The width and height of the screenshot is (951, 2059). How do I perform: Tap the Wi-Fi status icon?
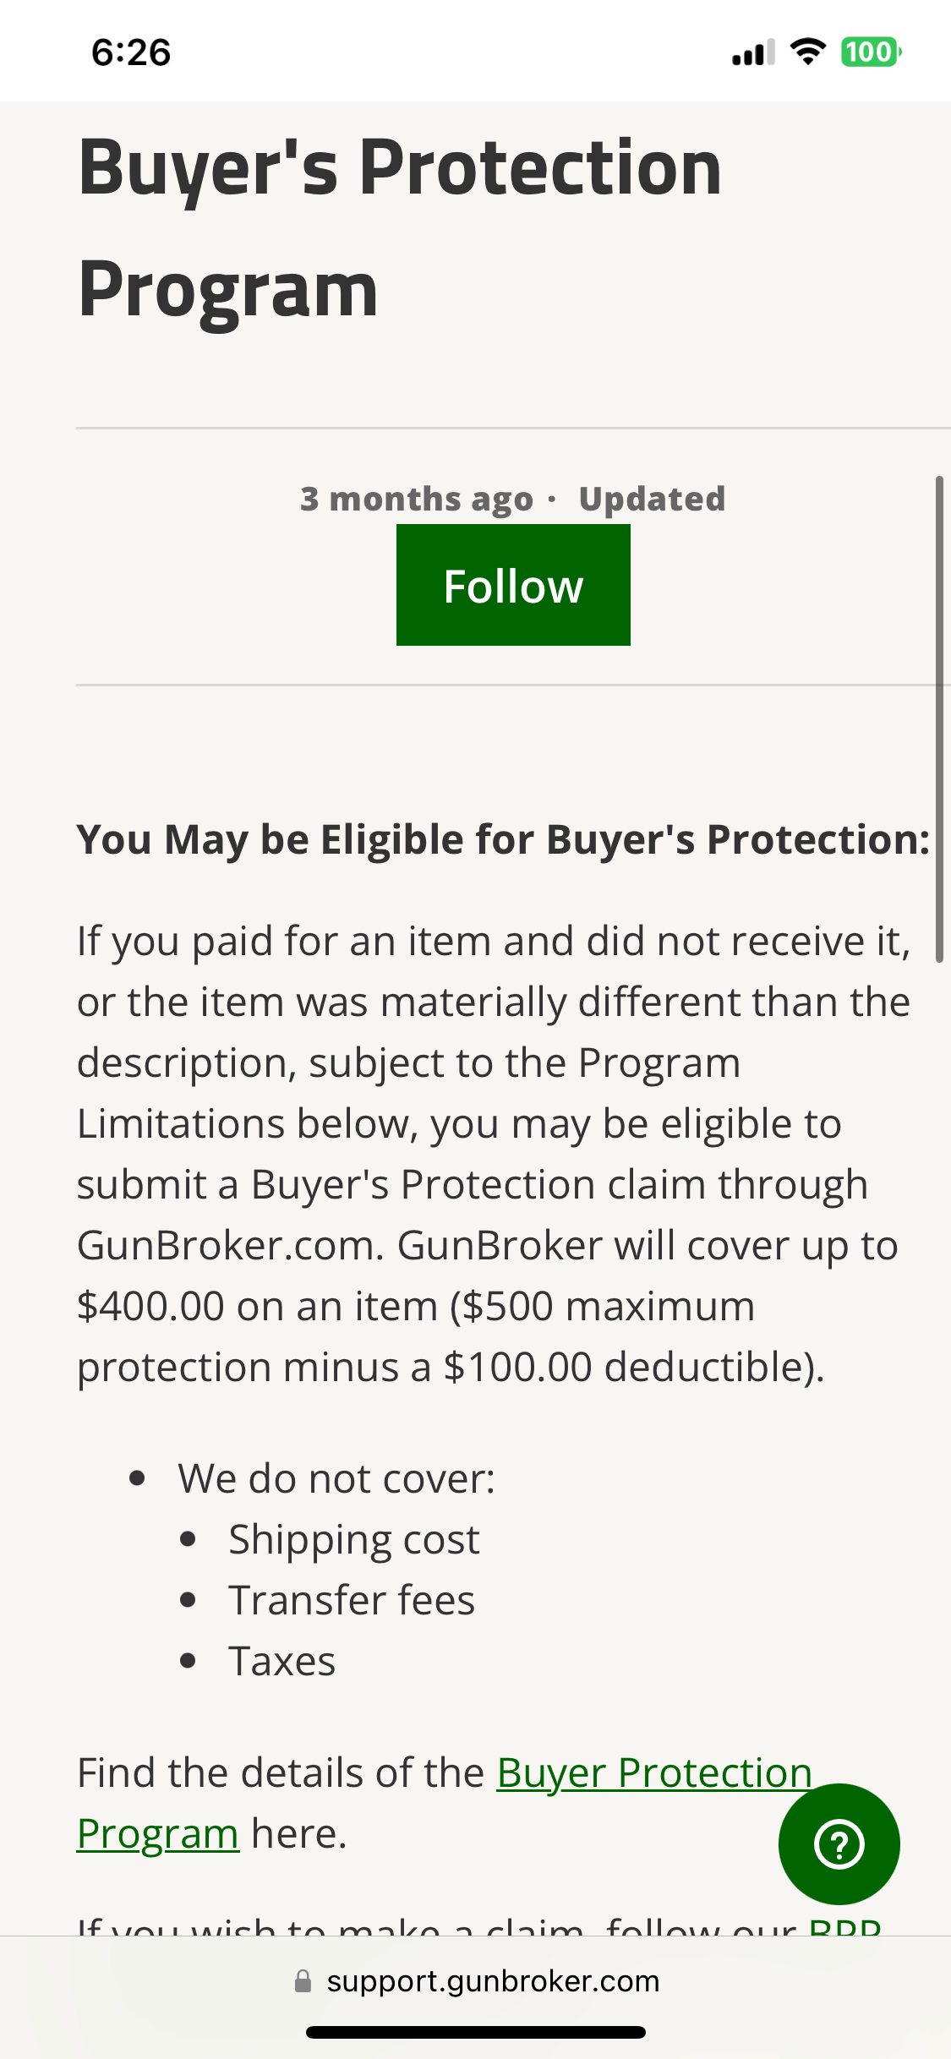[x=808, y=52]
